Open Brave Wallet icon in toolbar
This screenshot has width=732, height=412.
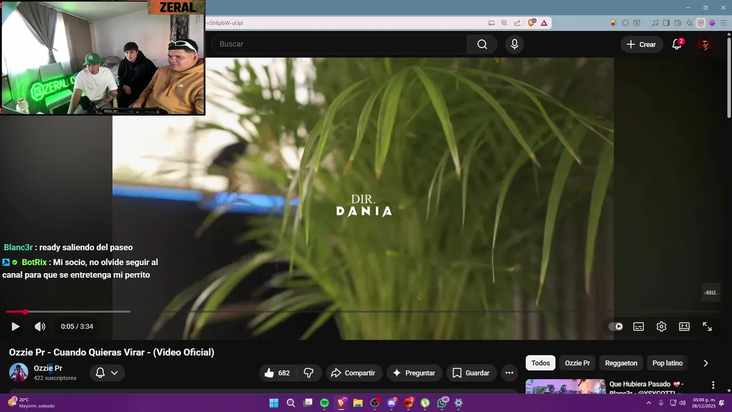click(x=678, y=23)
